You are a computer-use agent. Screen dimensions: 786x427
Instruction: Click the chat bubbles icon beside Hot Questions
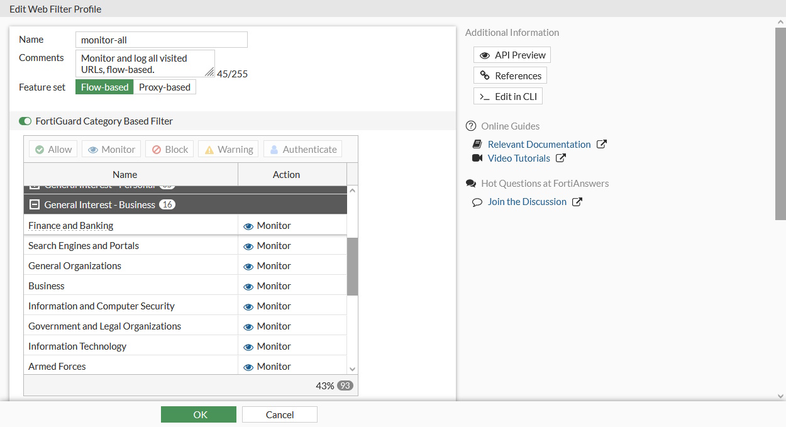[471, 184]
